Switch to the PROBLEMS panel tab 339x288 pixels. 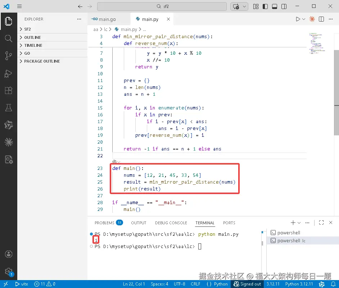point(109,223)
